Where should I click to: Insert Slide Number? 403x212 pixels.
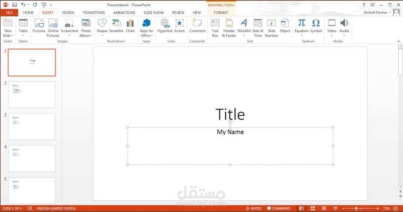pos(271,27)
